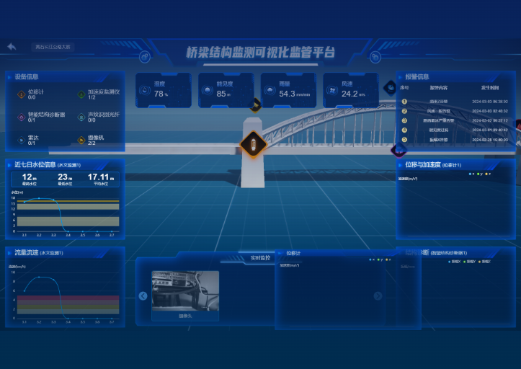Click the 报警内容 column header
Viewport: 521px width, 369px height.
point(439,88)
